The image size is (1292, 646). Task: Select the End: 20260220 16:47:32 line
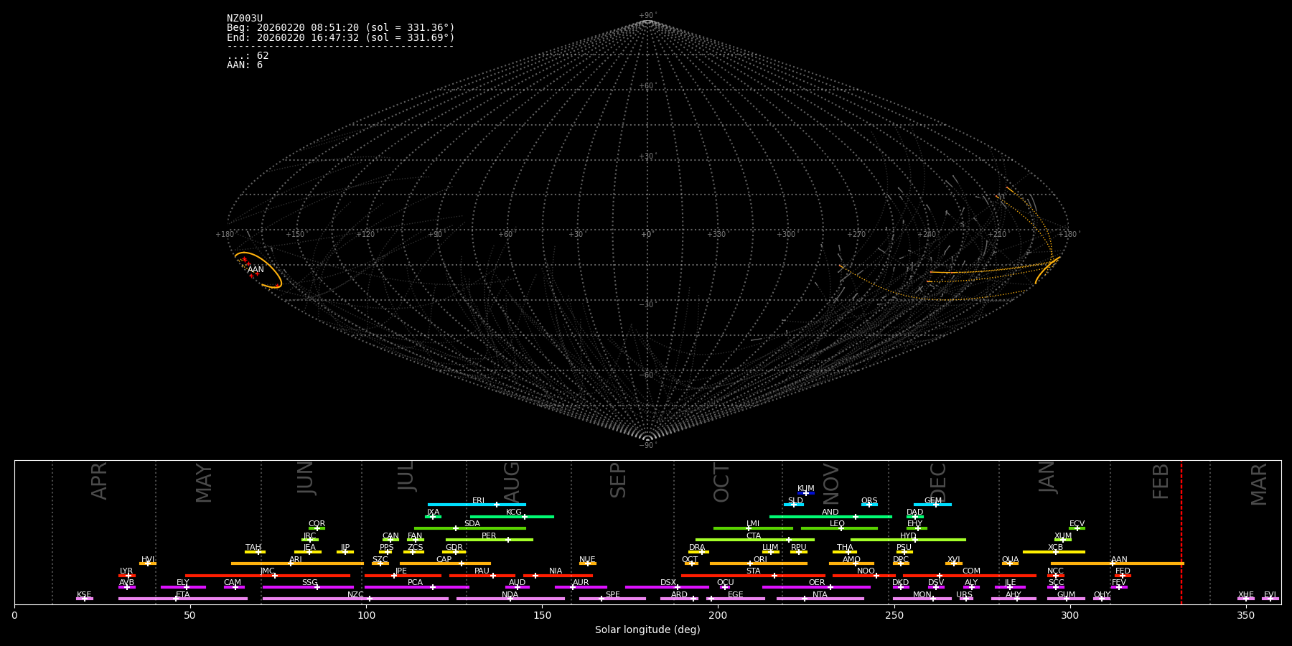341,37
